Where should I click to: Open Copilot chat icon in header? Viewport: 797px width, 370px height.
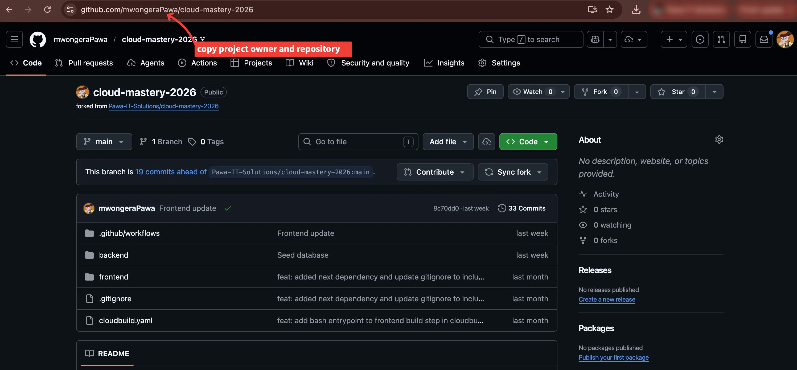(x=595, y=39)
